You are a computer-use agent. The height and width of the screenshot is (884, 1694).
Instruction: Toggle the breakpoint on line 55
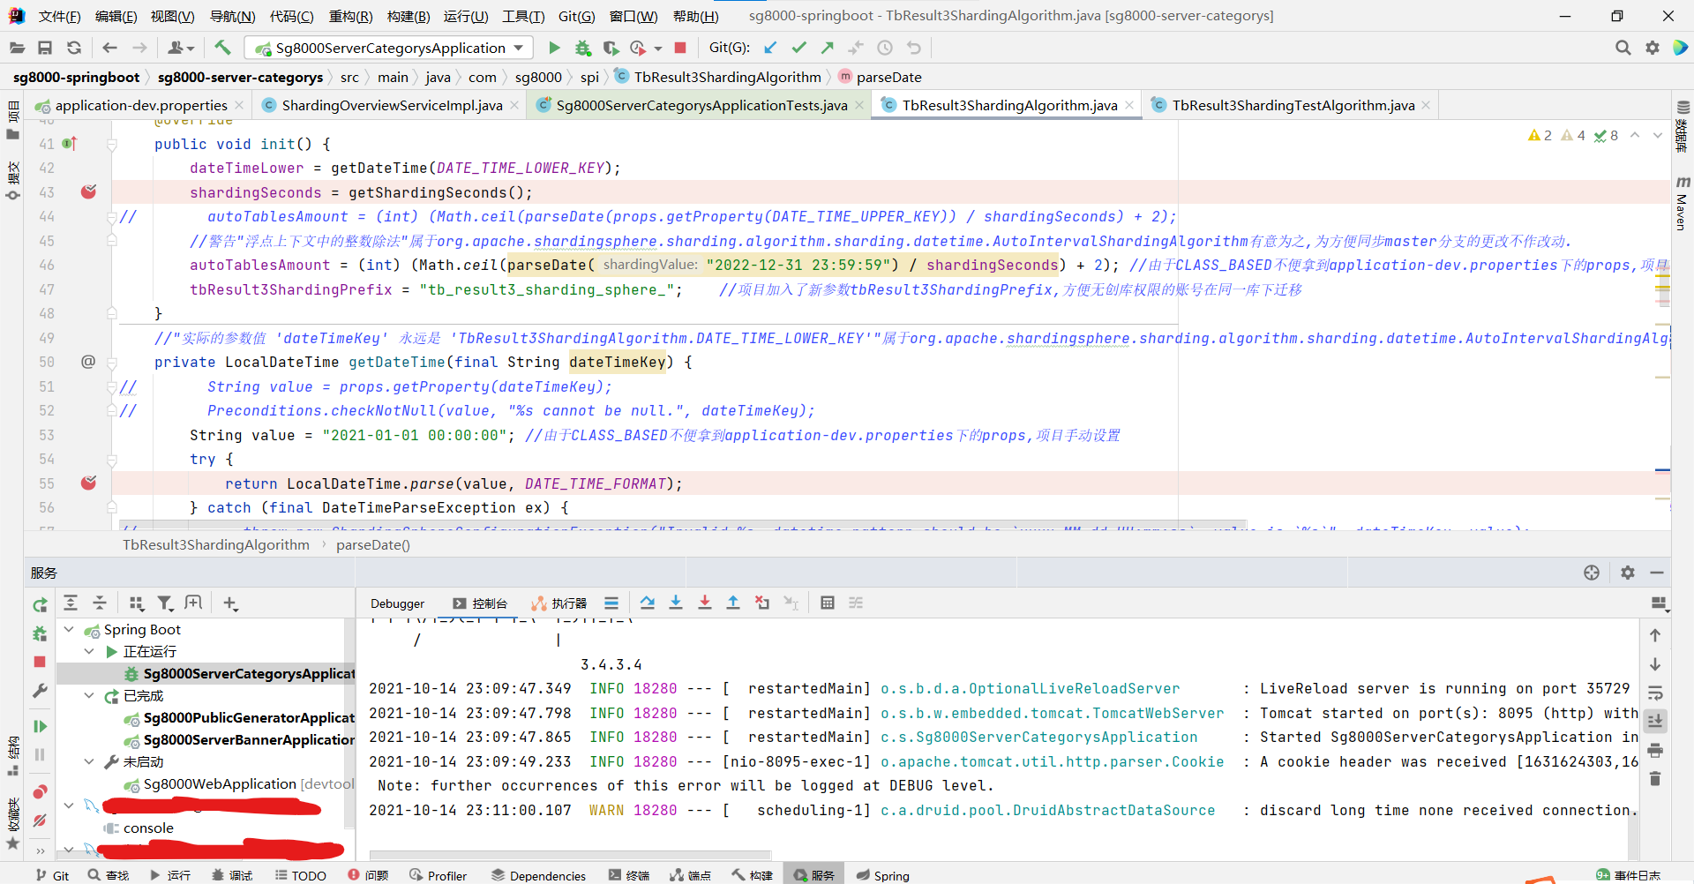tap(88, 483)
